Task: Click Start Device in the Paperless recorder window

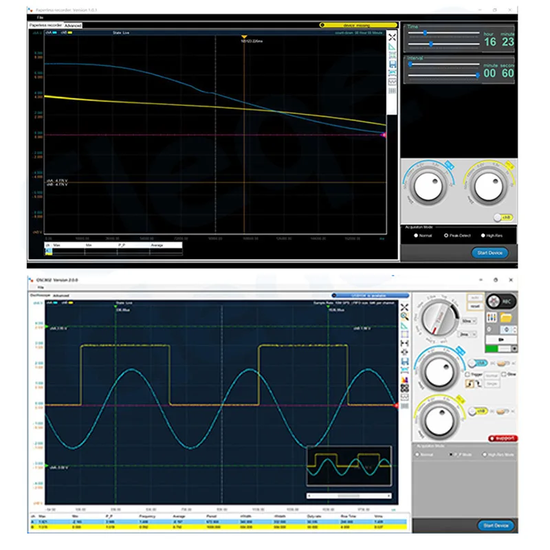Action: pos(489,252)
